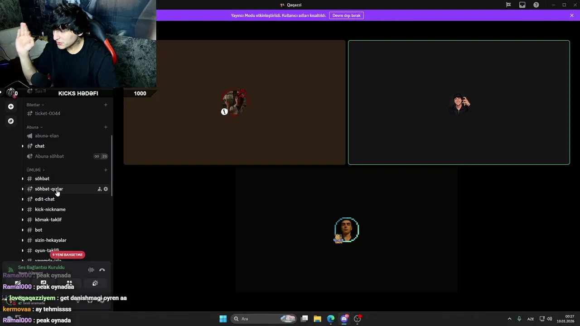
Task: Click the 00 25 user count on Abunə söhbət
Action: click(x=101, y=156)
